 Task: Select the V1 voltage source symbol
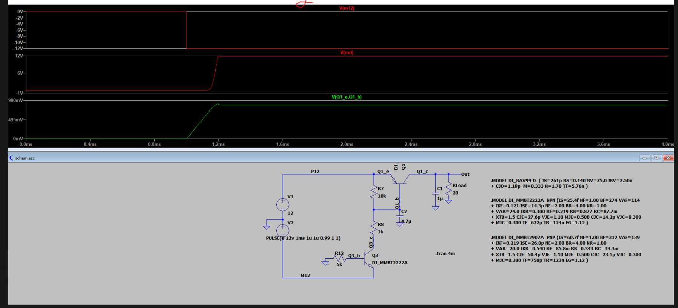(x=283, y=205)
